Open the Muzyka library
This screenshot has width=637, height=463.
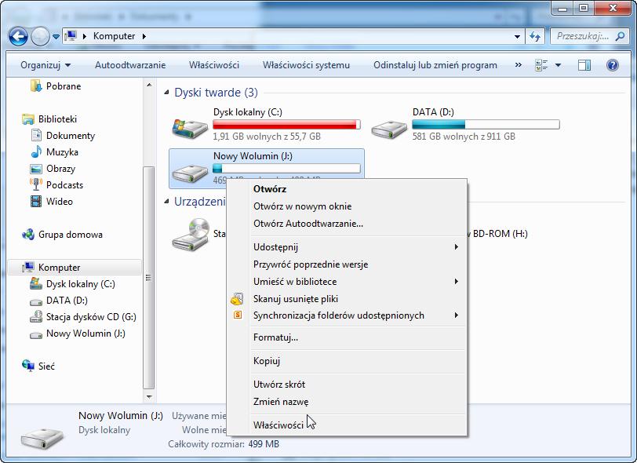[x=62, y=152]
